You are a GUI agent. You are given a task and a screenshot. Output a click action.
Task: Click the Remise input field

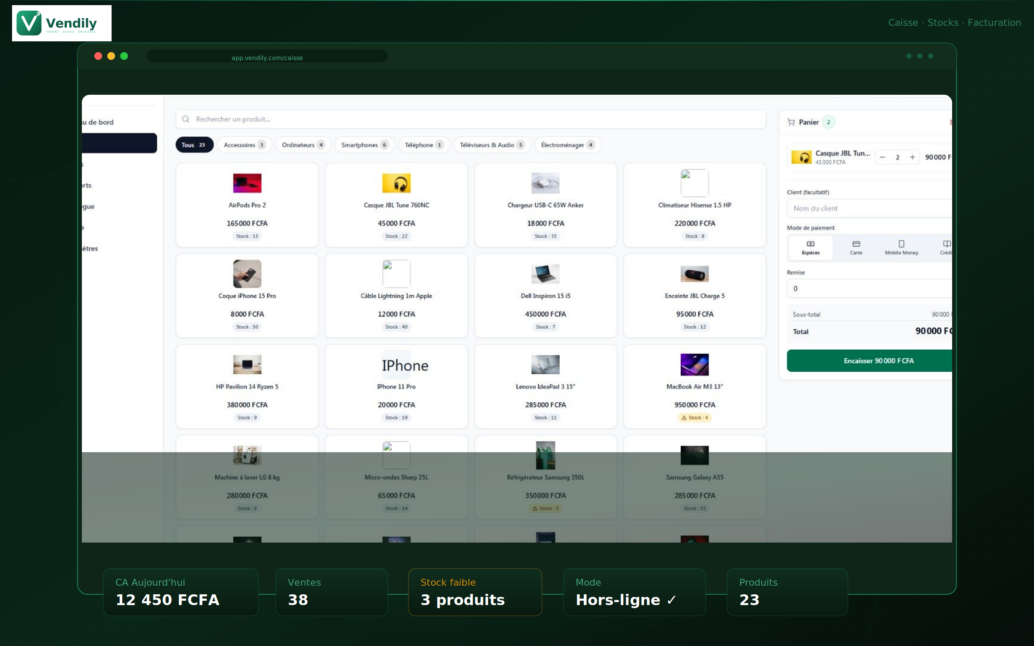coord(869,289)
